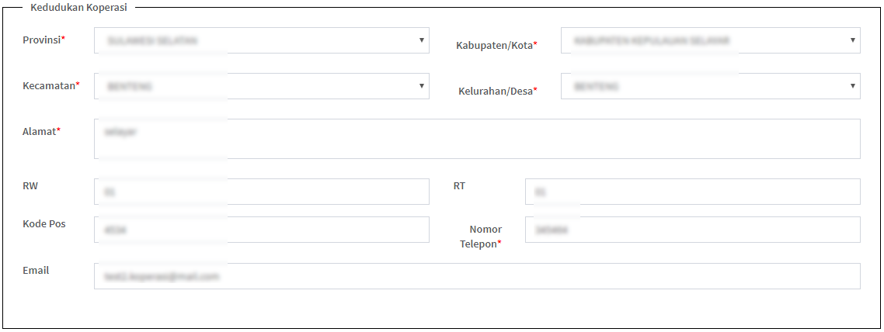The width and height of the screenshot is (884, 332).
Task: Click the Kode Pos label
Action: click(44, 223)
